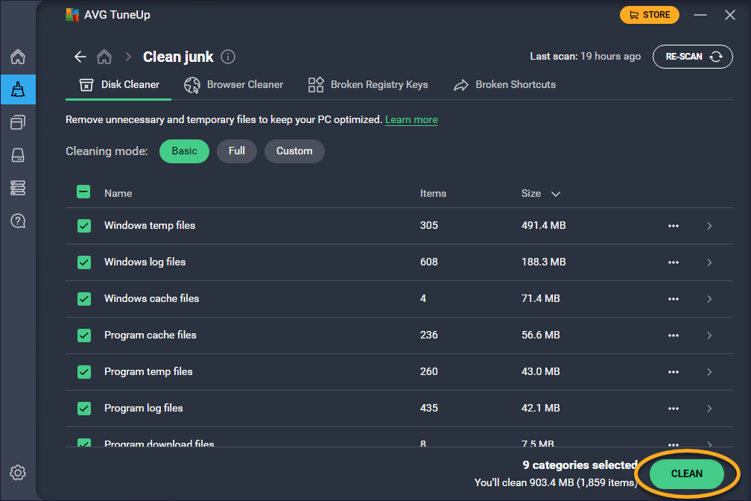Open the help chat bubble icon
The height and width of the screenshot is (501, 751).
(18, 221)
